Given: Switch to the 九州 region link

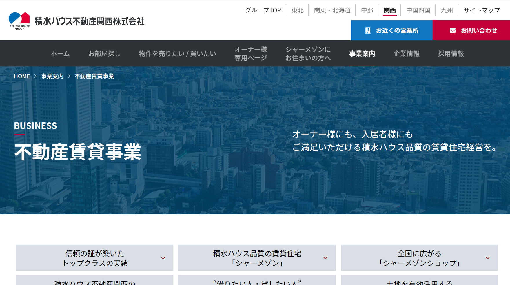Looking at the screenshot, I should tap(447, 10).
